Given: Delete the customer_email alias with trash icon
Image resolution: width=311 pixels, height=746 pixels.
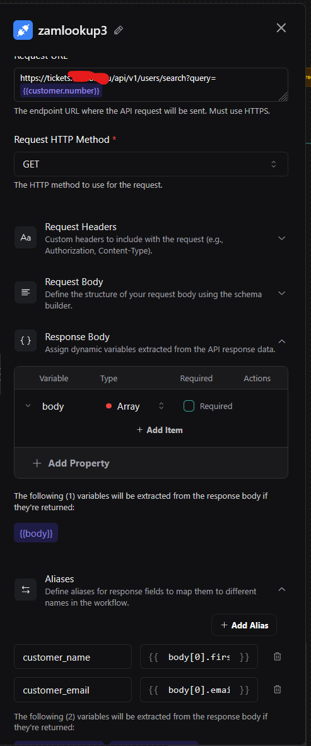Looking at the screenshot, I should tap(278, 689).
